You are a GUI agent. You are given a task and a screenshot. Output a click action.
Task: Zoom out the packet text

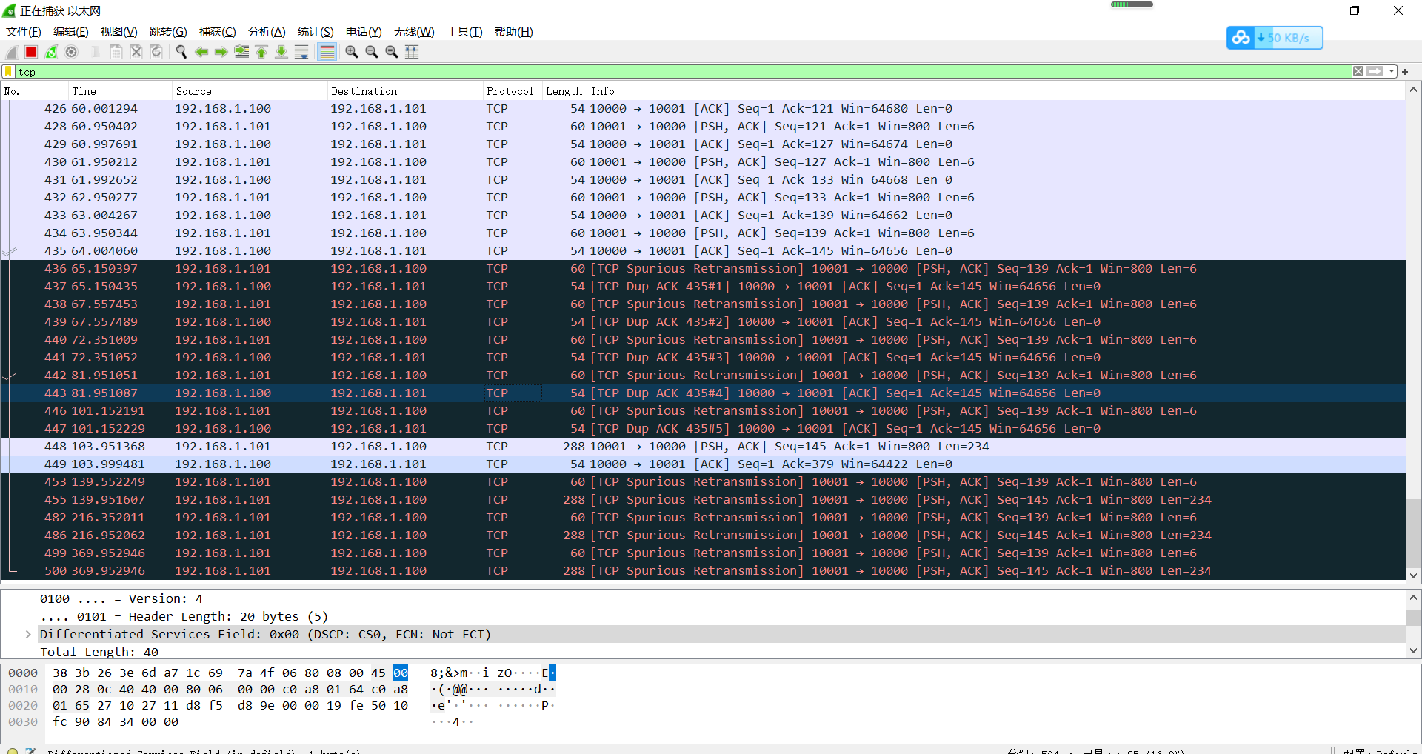pyautogui.click(x=372, y=52)
